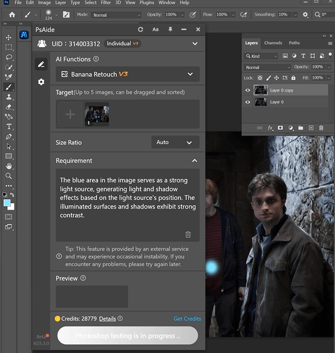Select the Brush tool in toolbar

pyautogui.click(x=9, y=87)
